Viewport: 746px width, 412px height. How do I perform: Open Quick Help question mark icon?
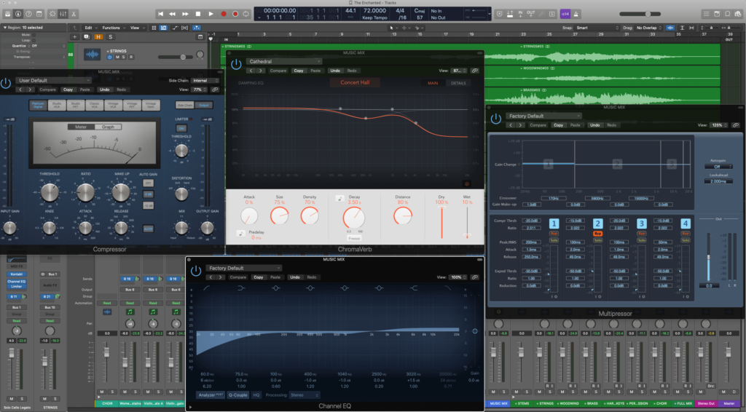click(28, 14)
